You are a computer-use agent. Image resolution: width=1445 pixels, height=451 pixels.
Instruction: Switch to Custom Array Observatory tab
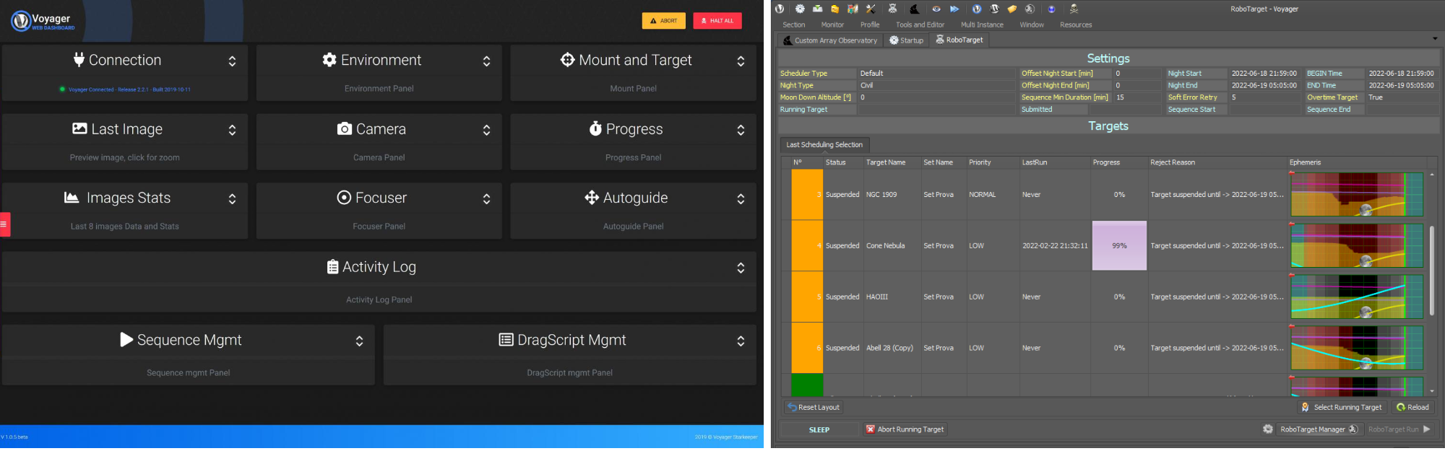pos(830,40)
